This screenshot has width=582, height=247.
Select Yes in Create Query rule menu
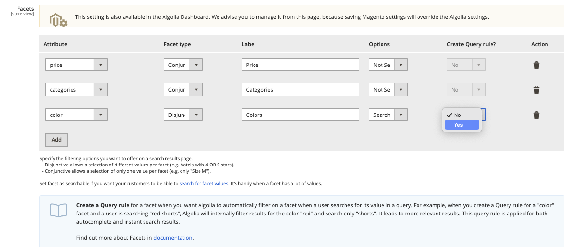[462, 125]
